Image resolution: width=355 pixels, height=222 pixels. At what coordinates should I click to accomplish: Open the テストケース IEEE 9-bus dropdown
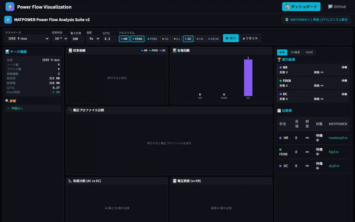tap(26, 39)
